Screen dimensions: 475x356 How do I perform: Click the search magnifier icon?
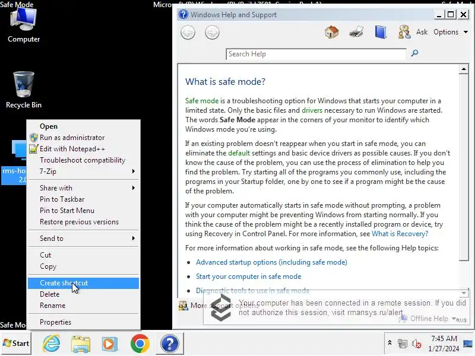coord(414,53)
